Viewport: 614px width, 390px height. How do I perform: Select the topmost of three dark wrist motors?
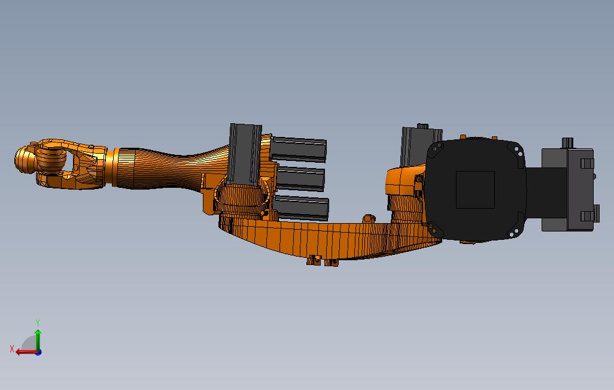(x=299, y=149)
